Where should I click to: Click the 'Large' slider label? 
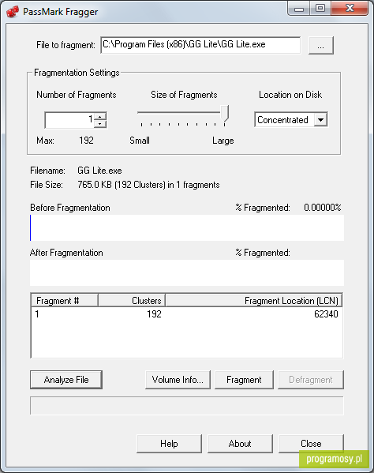pyautogui.click(x=223, y=141)
